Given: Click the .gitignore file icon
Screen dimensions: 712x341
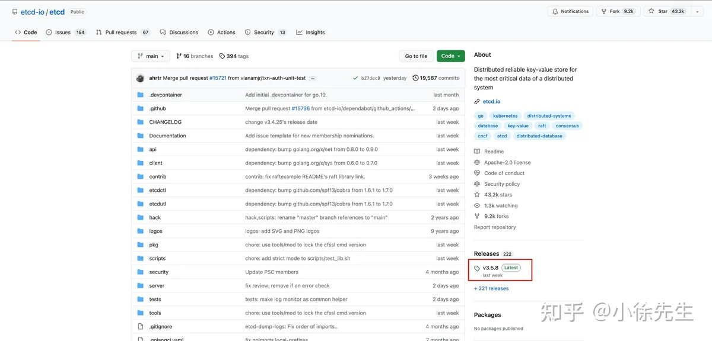Looking at the screenshot, I should [x=141, y=326].
